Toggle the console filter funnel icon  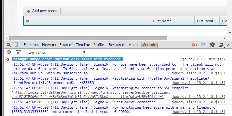click(18, 52)
